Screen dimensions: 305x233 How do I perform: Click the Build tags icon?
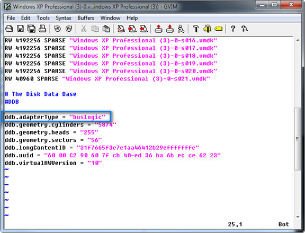pos(207,29)
